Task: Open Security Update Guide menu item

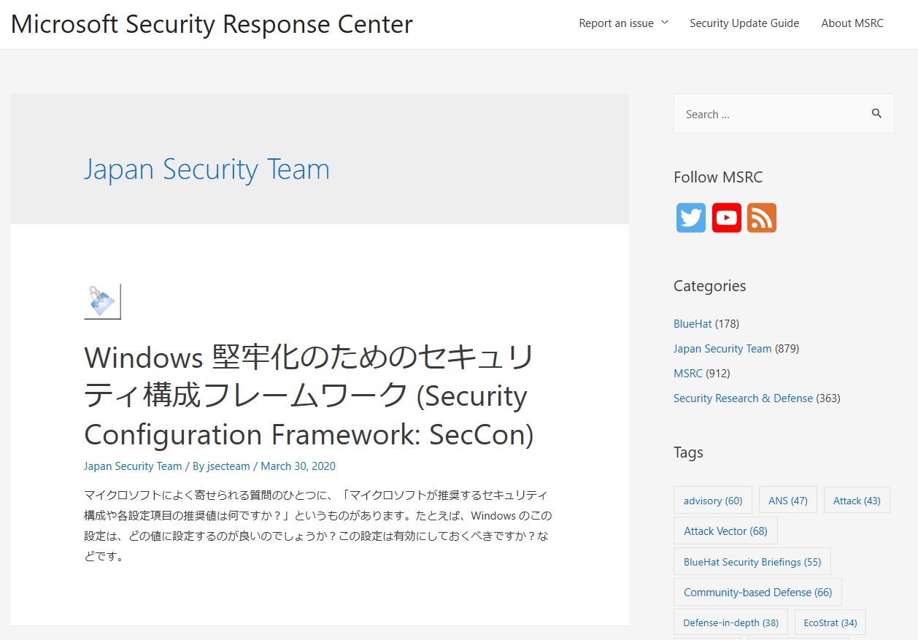Action: 744,23
